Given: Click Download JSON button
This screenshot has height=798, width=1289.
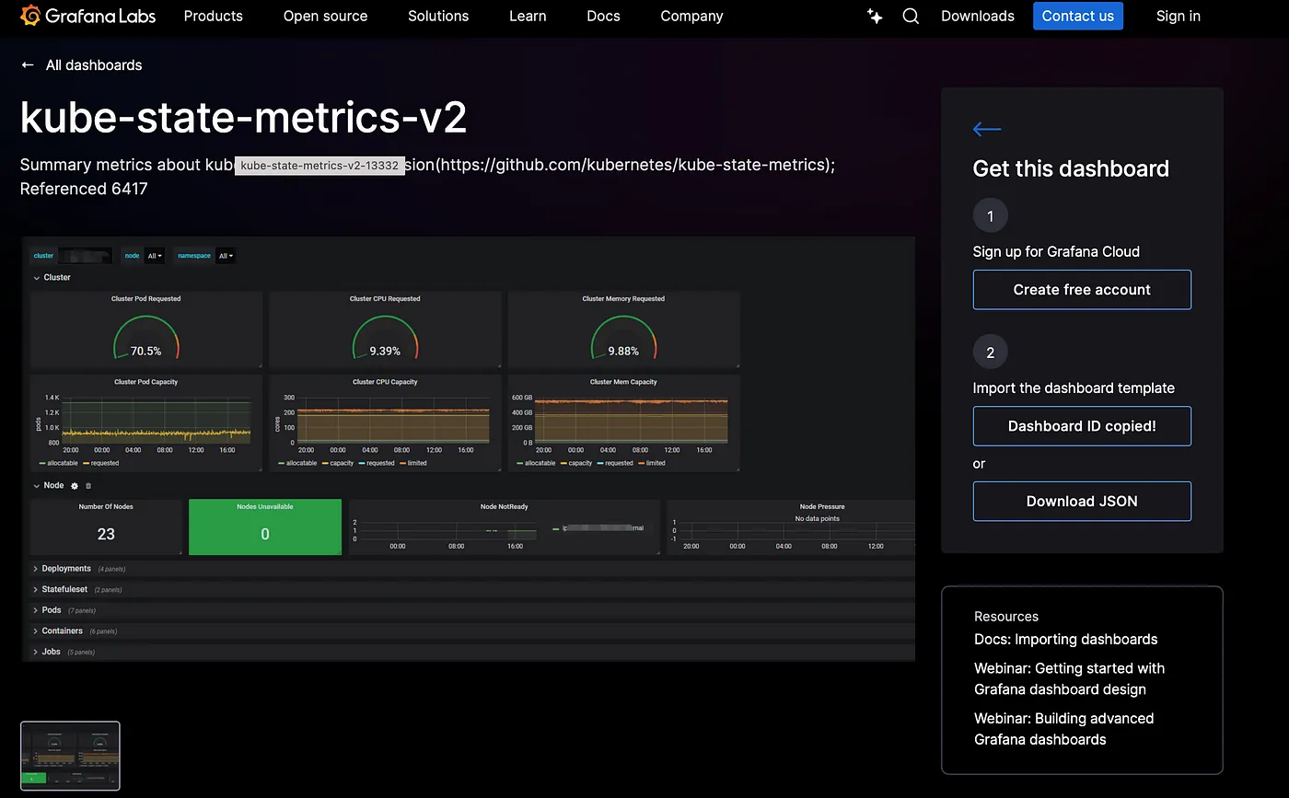Looking at the screenshot, I should tap(1082, 502).
